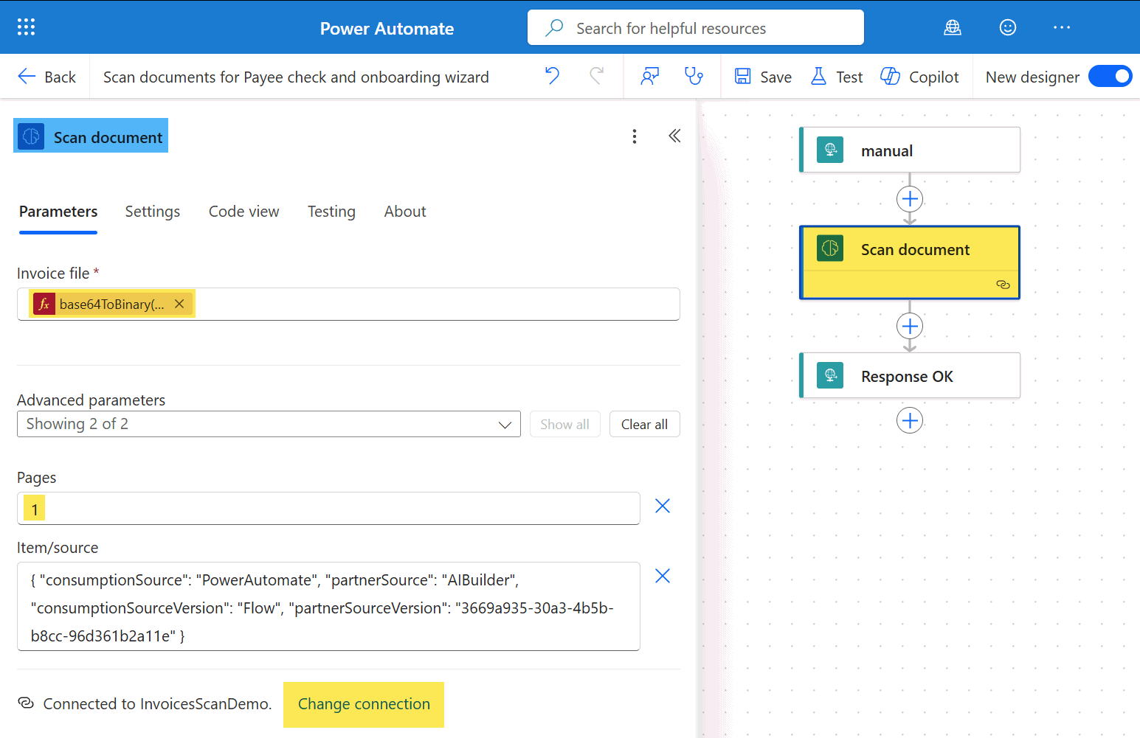The image size is (1140, 738).
Task: Click the Scan document node AI Builder icon
Action: (830, 248)
